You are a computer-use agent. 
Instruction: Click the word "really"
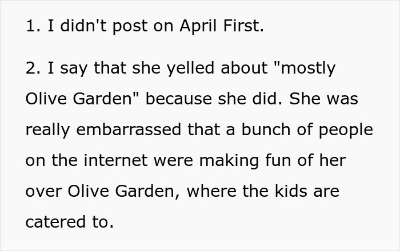(x=49, y=130)
